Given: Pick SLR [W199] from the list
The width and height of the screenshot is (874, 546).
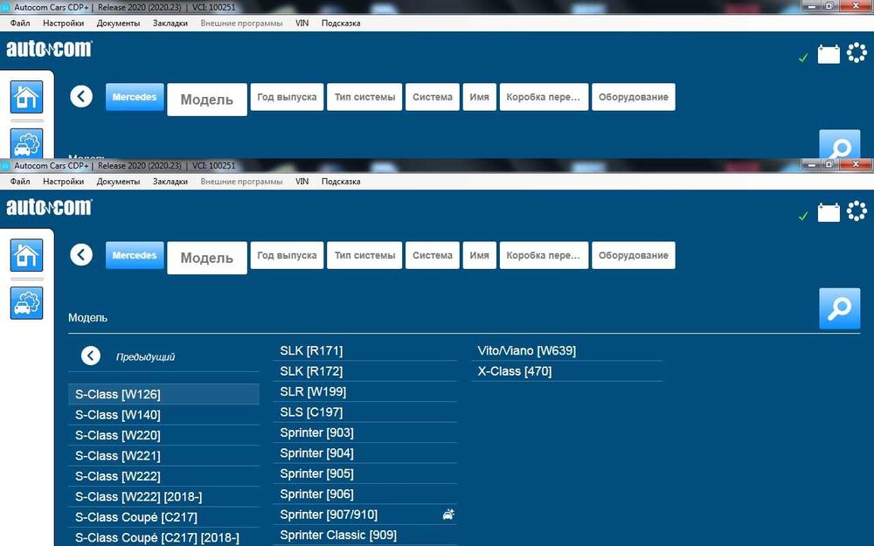Looking at the screenshot, I should (x=365, y=391).
